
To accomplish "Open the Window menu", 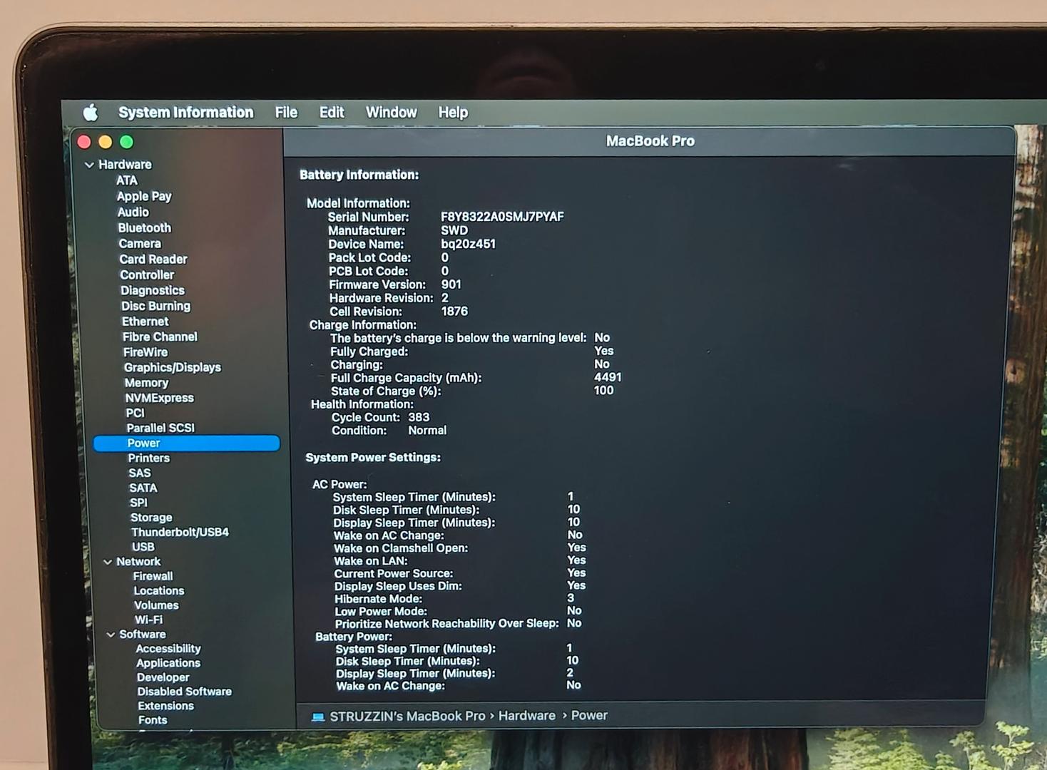I will [391, 112].
